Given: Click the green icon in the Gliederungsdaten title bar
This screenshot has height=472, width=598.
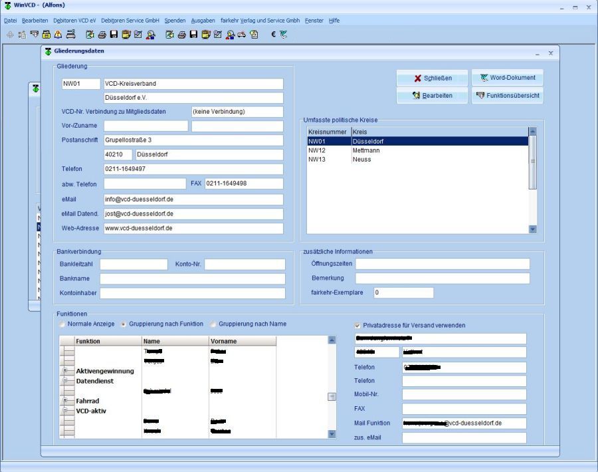Looking at the screenshot, I should click(48, 51).
